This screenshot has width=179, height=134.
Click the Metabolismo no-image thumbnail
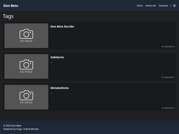click(x=27, y=97)
